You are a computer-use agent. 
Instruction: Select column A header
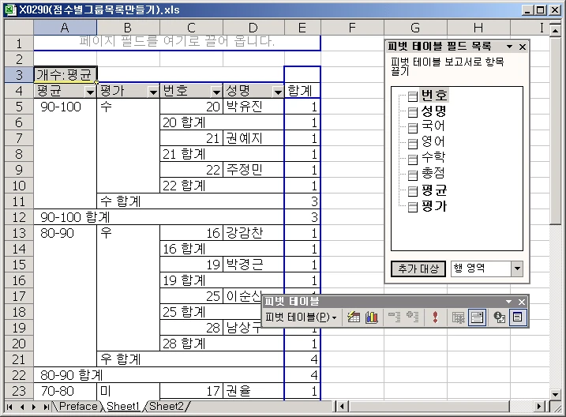point(65,28)
